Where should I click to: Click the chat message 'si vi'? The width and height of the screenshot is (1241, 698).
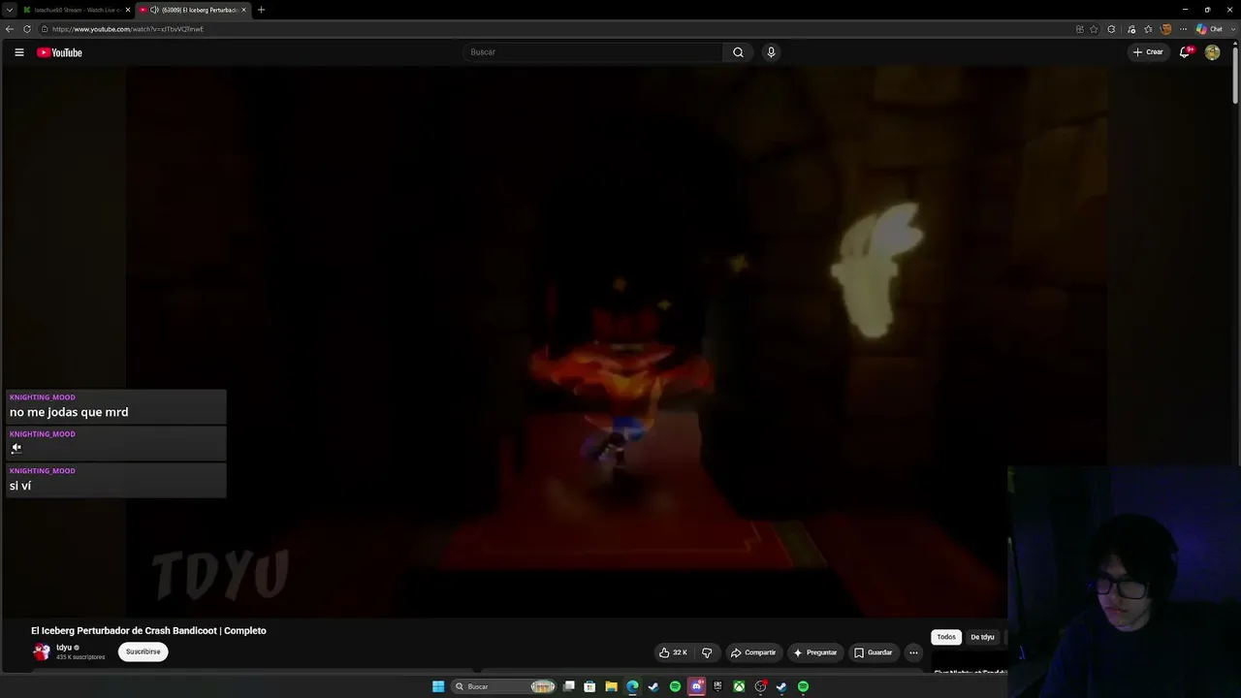(x=20, y=486)
